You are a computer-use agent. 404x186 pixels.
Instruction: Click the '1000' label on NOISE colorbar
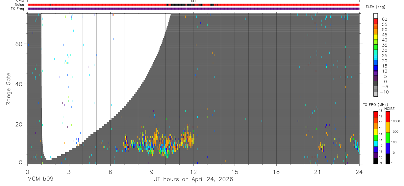click(395, 132)
